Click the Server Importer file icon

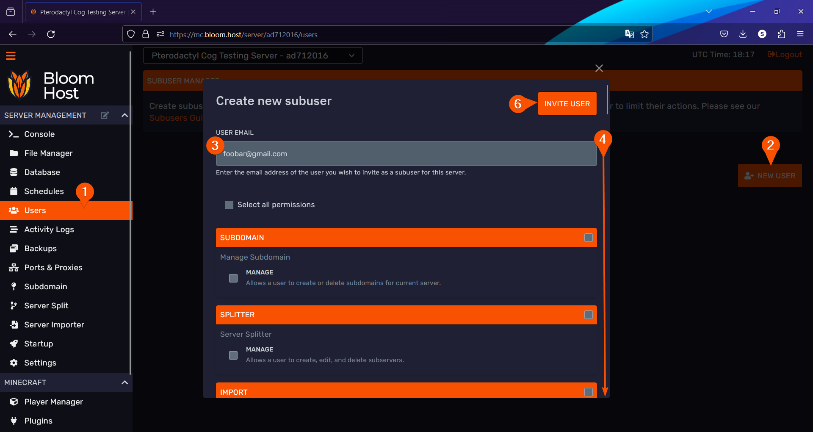(x=14, y=325)
